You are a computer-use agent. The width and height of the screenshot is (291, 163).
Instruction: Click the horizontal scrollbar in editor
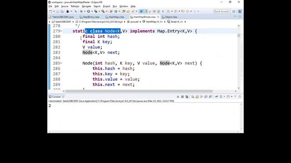(139, 91)
